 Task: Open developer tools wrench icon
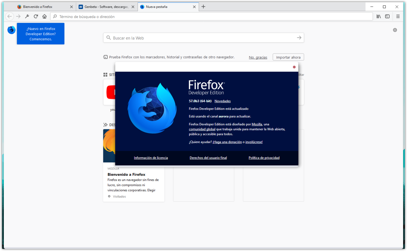pos(27,17)
